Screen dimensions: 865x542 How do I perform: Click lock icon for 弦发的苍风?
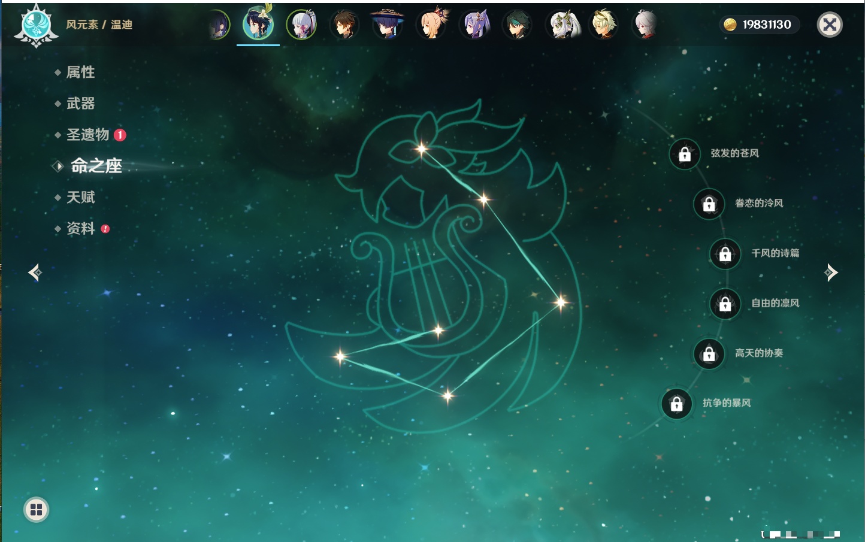click(x=685, y=155)
